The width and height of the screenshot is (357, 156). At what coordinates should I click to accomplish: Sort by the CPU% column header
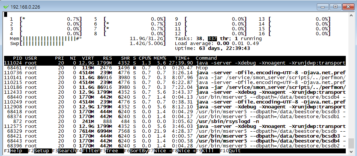[145, 58]
